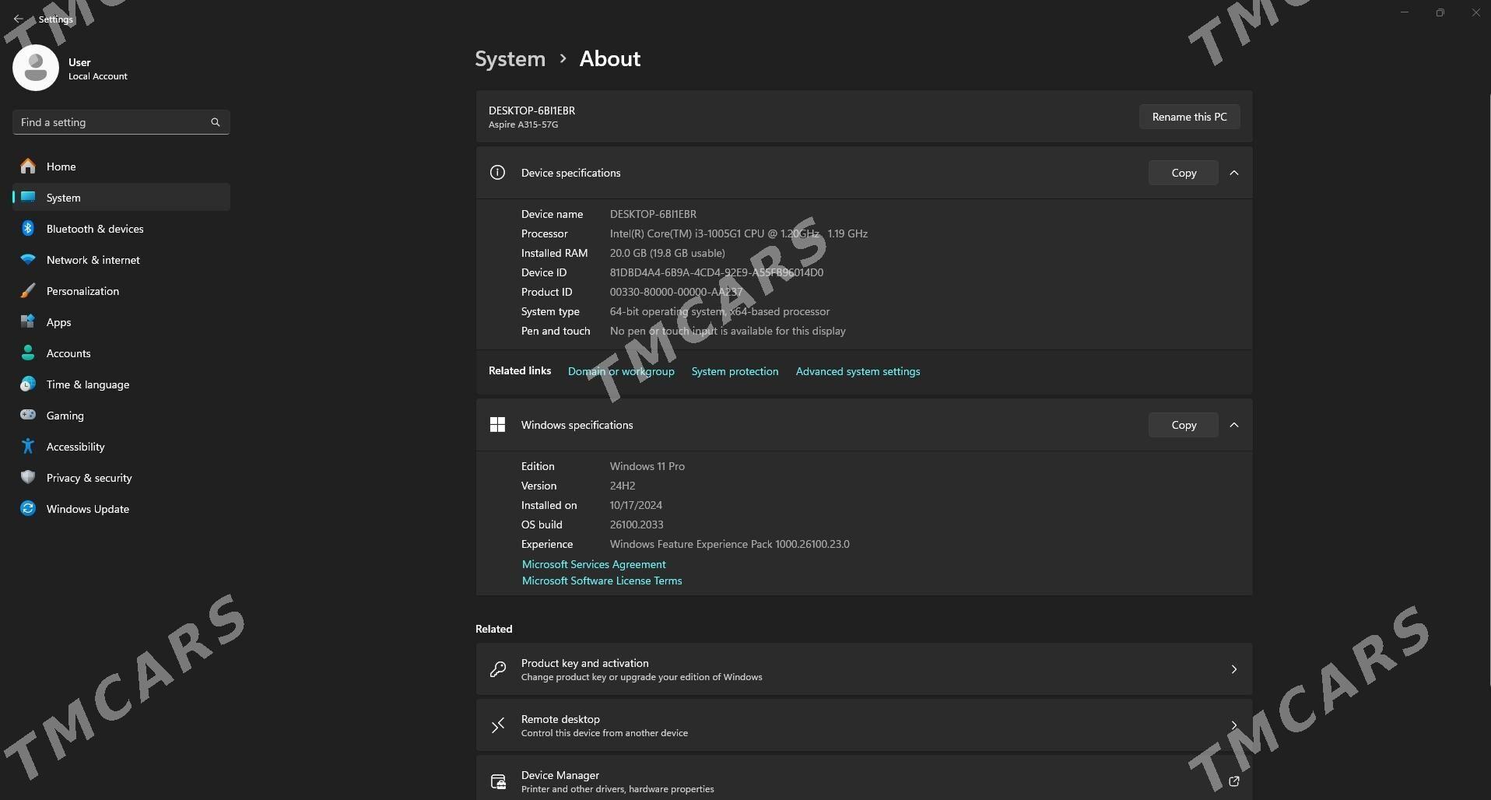
Task: Open Network & internet settings
Action: (121, 260)
